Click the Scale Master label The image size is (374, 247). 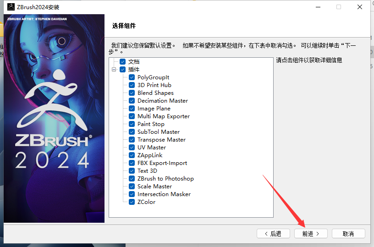[154, 186]
